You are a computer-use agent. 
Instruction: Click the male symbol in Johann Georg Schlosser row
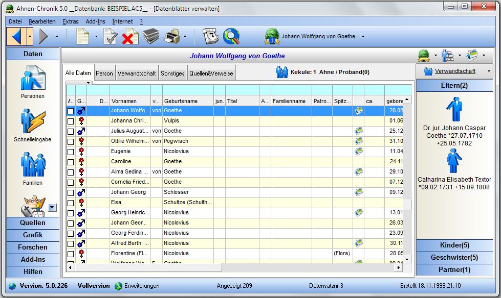tap(81, 192)
